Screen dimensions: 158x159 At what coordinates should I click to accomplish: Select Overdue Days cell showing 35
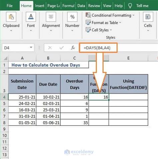tap(75, 123)
